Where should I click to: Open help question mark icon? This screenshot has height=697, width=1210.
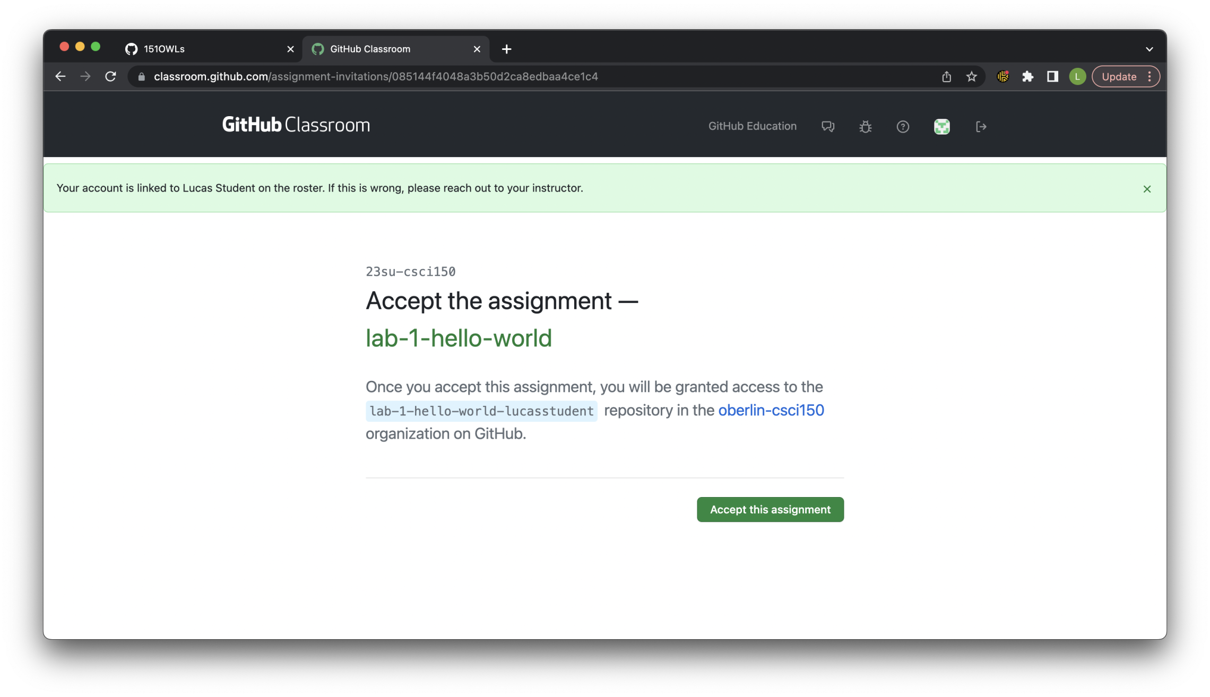(x=903, y=127)
